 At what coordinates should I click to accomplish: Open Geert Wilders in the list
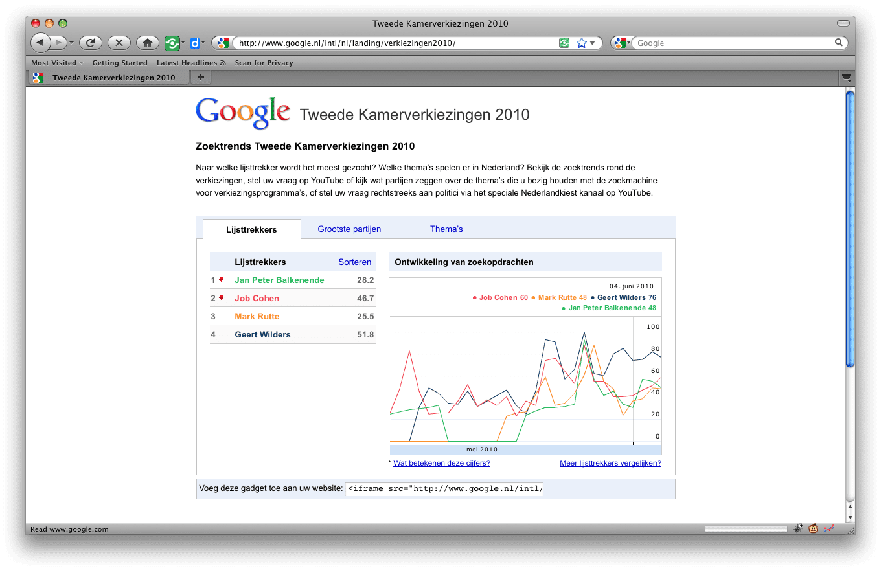(262, 334)
